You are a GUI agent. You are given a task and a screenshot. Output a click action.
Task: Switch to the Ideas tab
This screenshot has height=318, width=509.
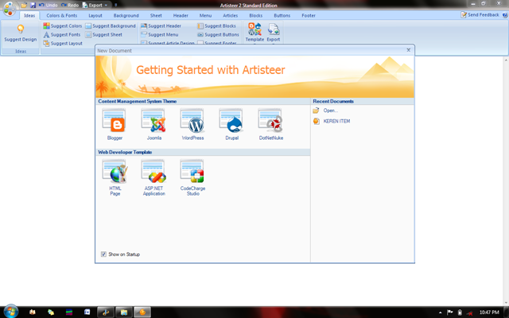pyautogui.click(x=29, y=16)
